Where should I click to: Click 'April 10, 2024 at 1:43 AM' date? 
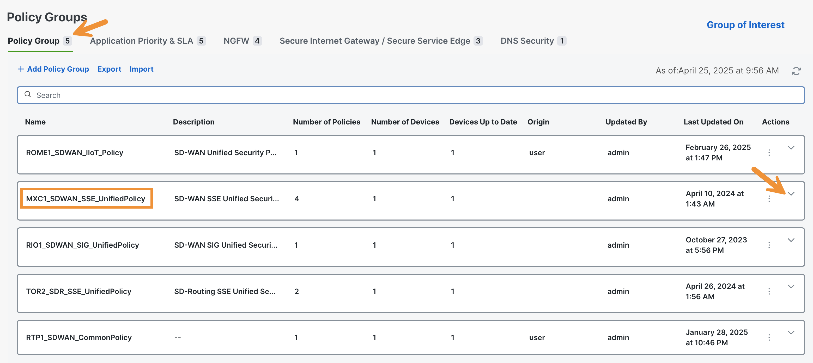(714, 198)
